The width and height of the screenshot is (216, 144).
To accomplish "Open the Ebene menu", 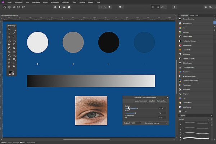I will click(45, 3).
